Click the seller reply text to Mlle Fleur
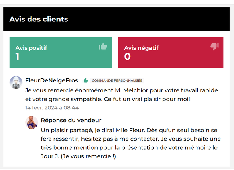Screen dimensions: 234x170 click(x=131, y=143)
